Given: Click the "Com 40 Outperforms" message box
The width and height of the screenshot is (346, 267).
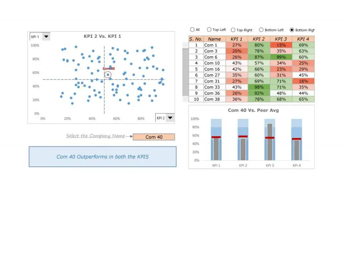Looking at the screenshot, I should tap(102, 157).
